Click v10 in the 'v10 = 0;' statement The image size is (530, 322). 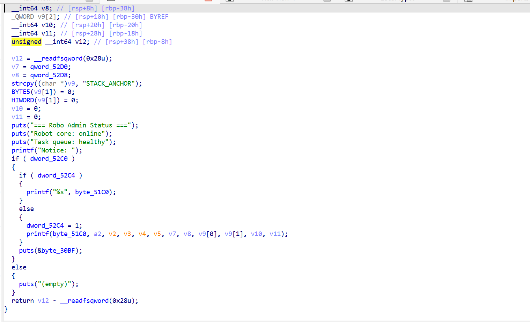(17, 109)
